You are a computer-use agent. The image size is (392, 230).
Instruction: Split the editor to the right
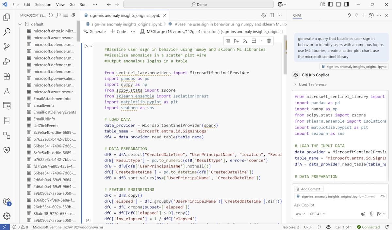pos(272,15)
